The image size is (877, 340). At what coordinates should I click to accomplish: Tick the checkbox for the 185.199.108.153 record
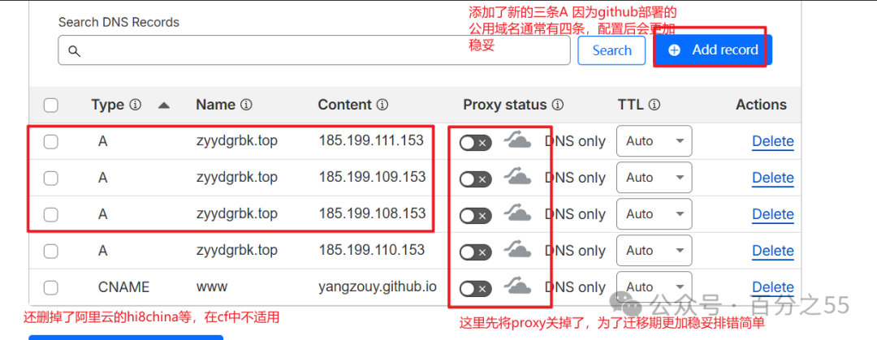pyautogui.click(x=51, y=214)
